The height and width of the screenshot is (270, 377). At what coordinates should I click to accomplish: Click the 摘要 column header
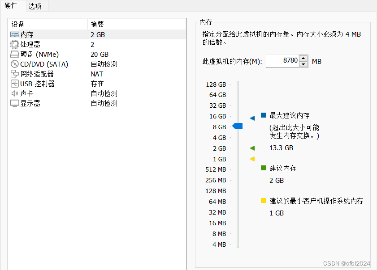coord(137,24)
